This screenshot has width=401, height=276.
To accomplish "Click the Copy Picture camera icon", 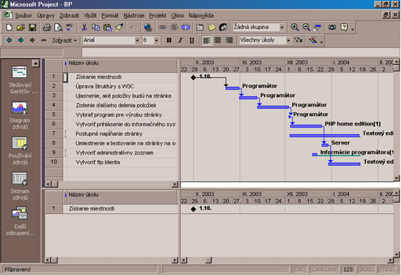I will [x=332, y=27].
